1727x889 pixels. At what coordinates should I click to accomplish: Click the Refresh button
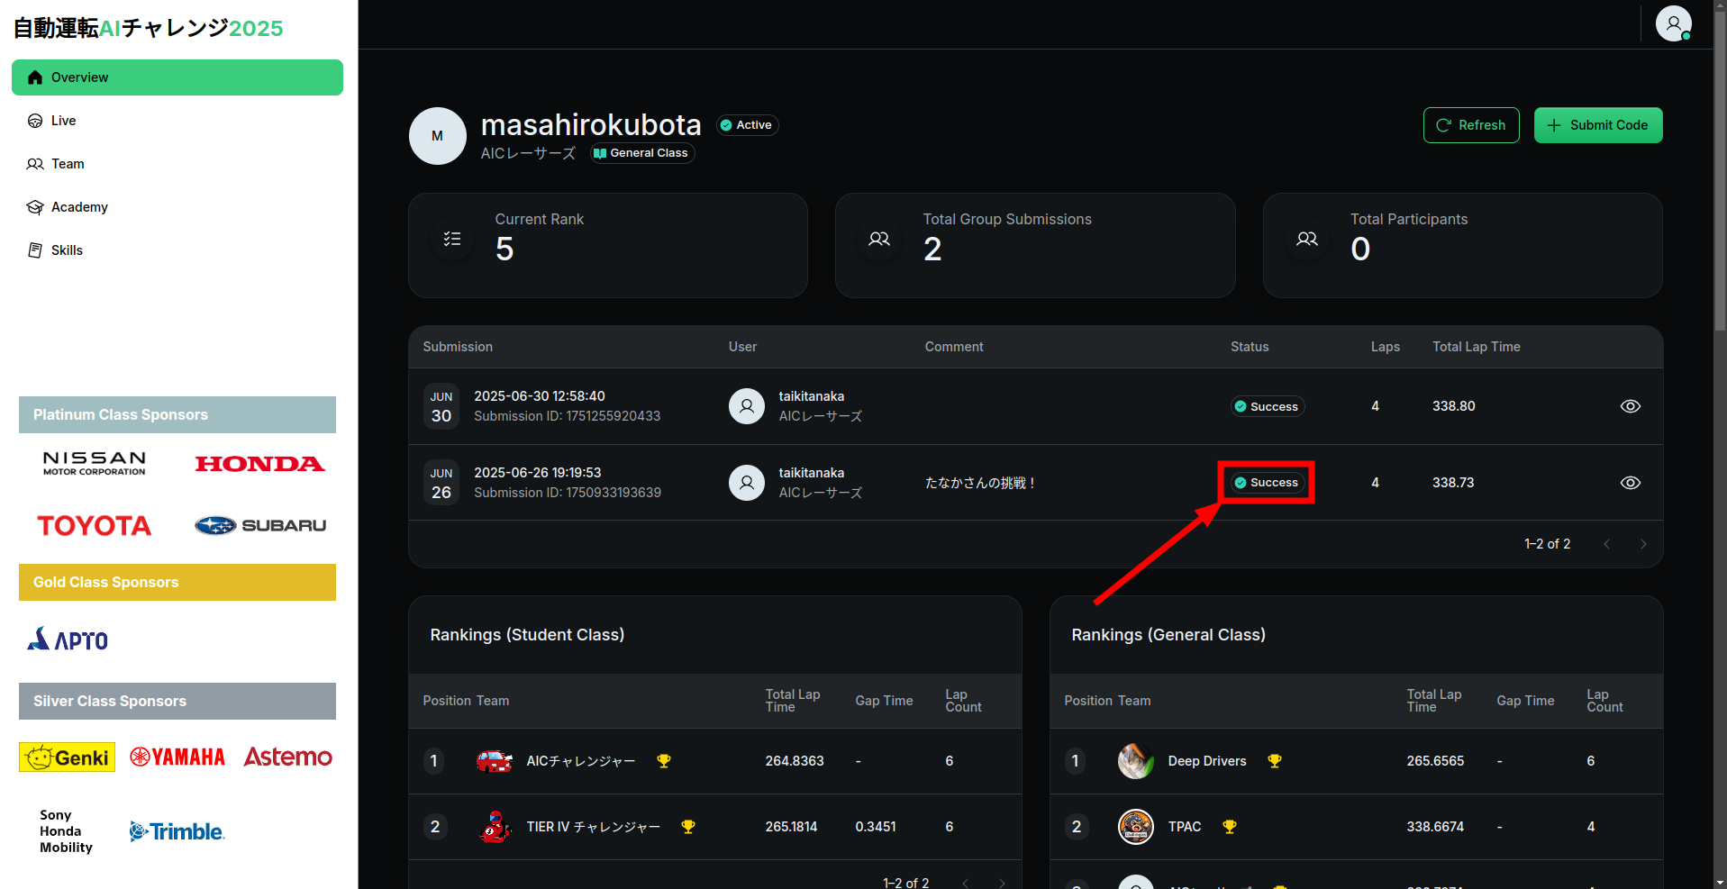click(x=1470, y=125)
